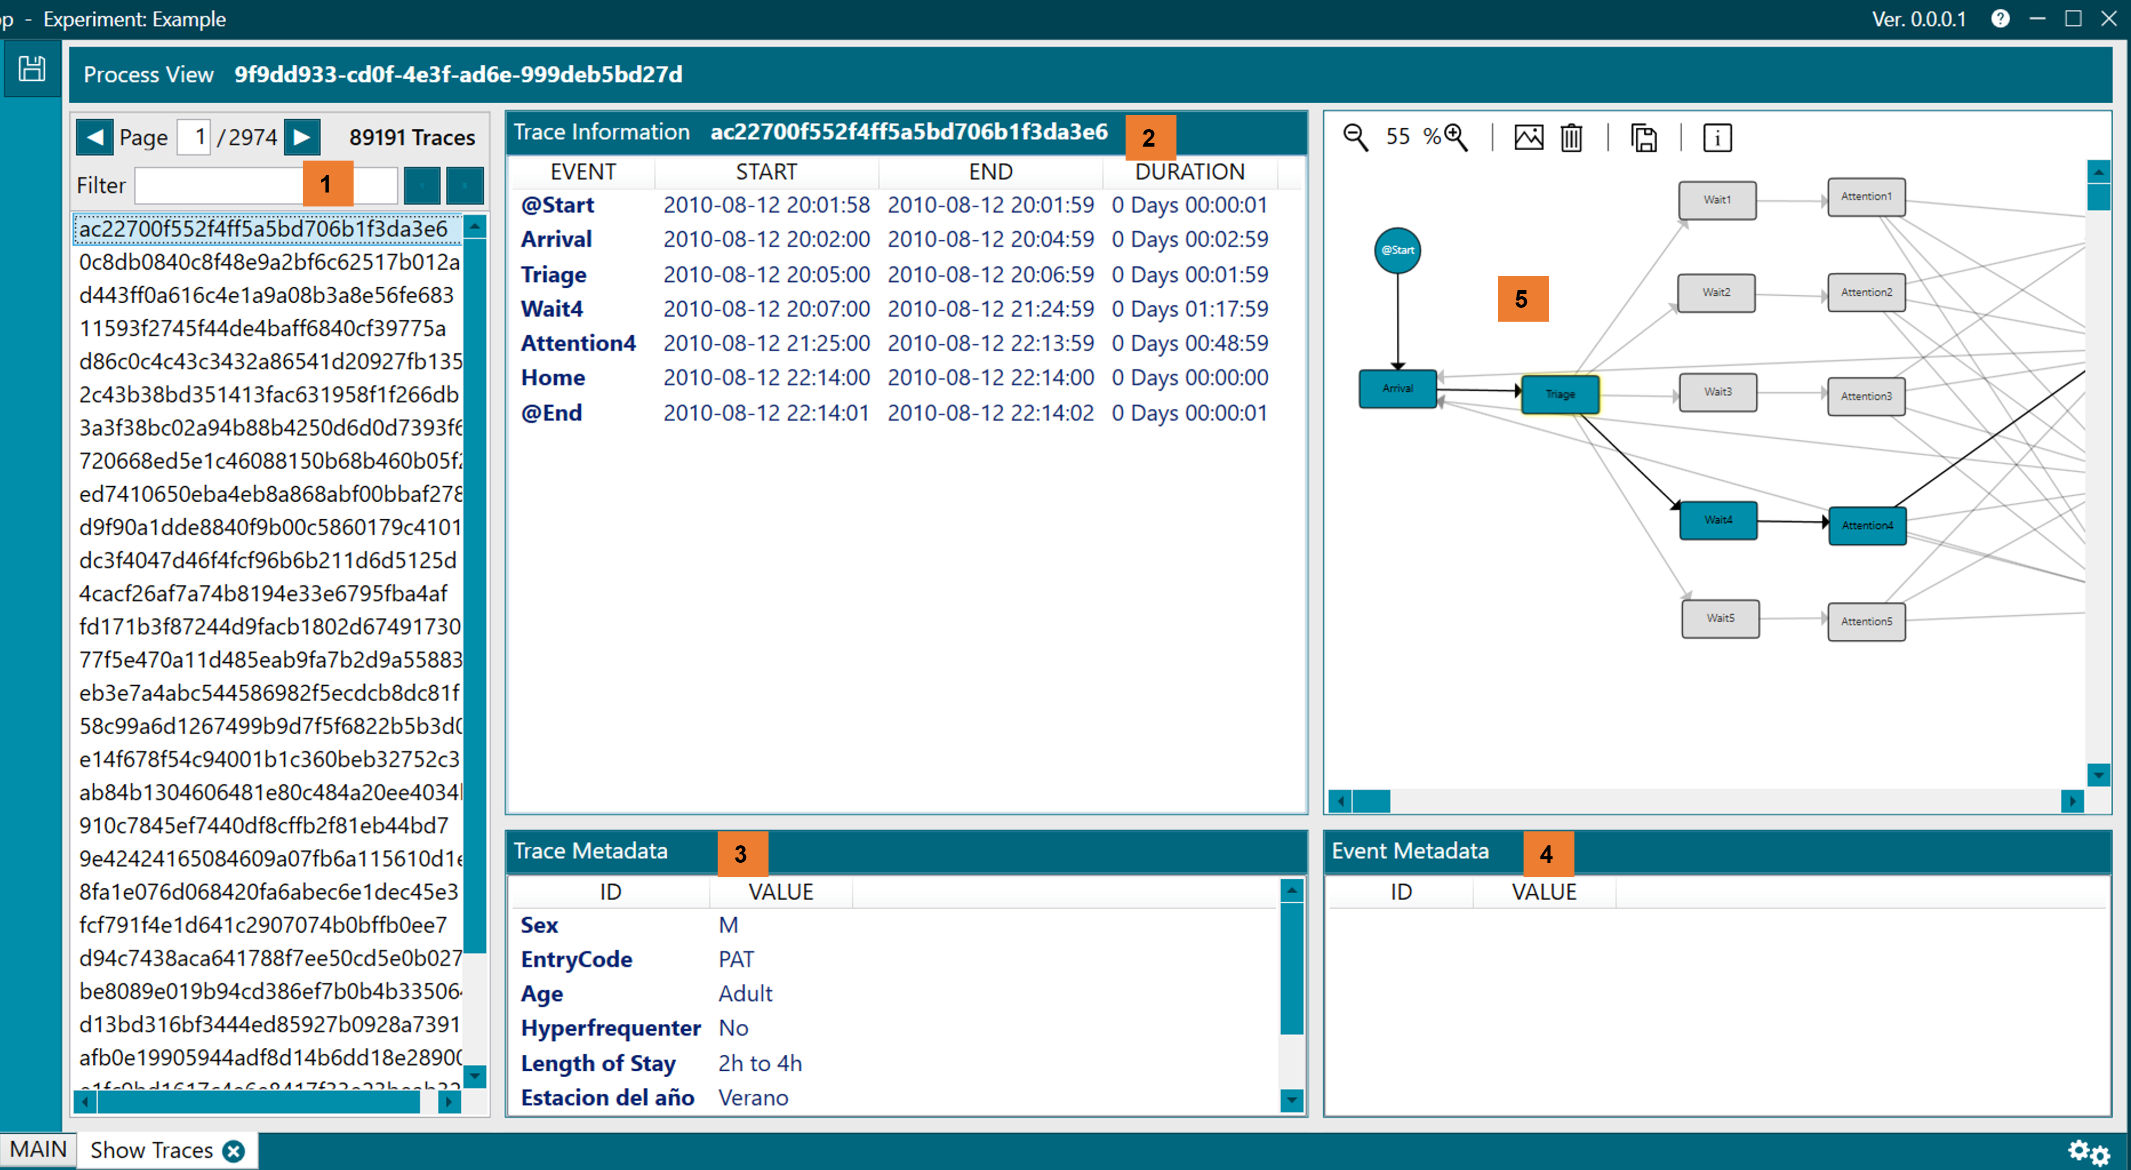Click graph vertical scroll down arrow
Screen dimensions: 2131x1170
[x=2098, y=776]
